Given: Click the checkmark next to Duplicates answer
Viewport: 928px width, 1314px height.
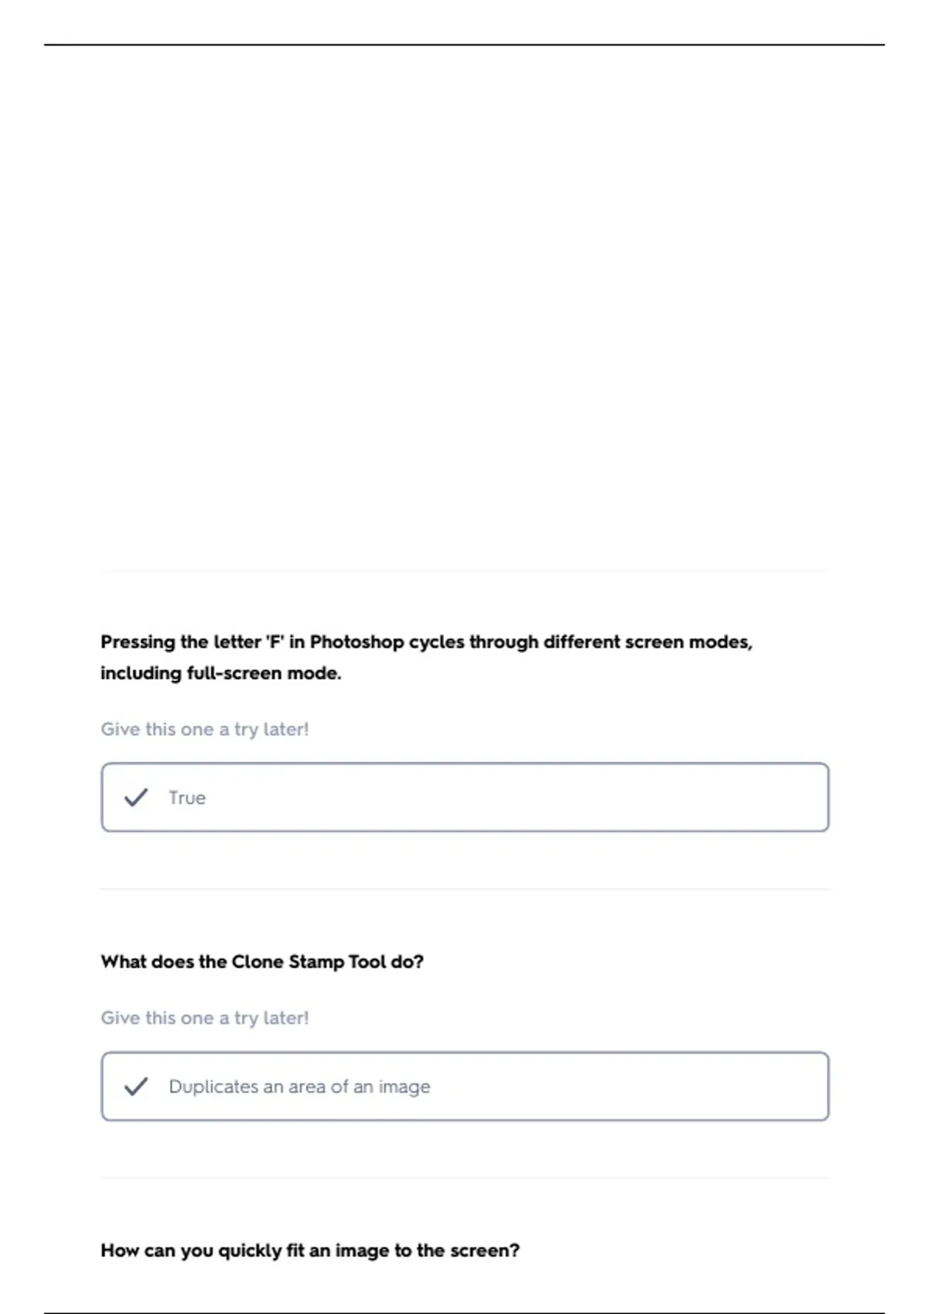Looking at the screenshot, I should tap(136, 1086).
